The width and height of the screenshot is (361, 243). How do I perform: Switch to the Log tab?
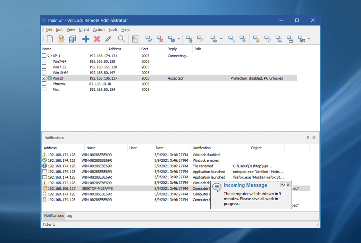click(x=69, y=216)
